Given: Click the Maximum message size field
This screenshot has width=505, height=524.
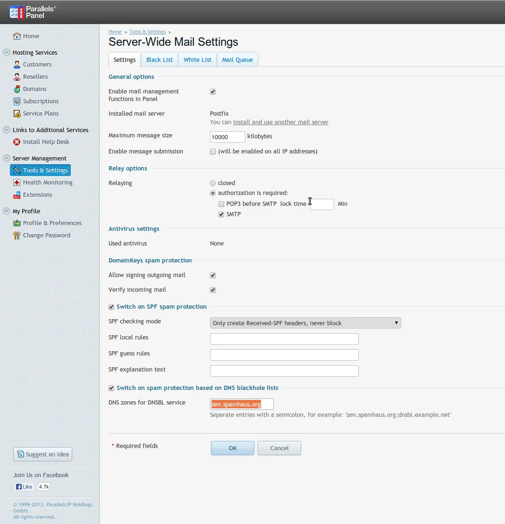Looking at the screenshot, I should point(227,137).
